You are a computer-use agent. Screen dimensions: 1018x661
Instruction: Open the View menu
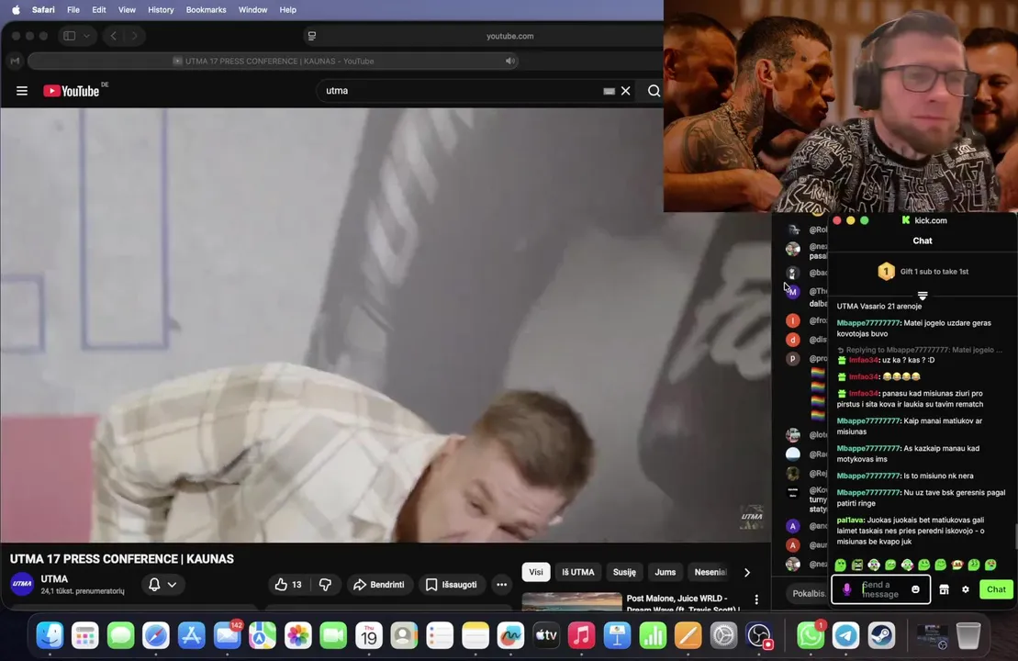[x=127, y=10]
